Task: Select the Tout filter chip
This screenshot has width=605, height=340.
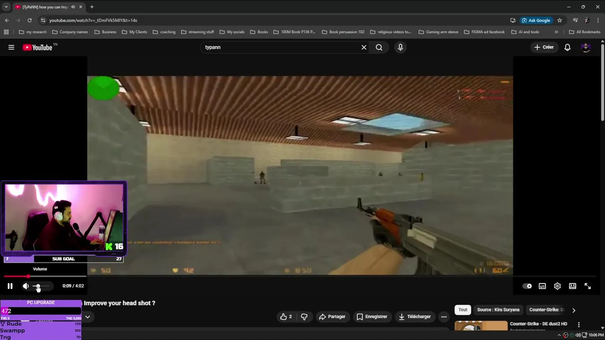Action: (463, 310)
